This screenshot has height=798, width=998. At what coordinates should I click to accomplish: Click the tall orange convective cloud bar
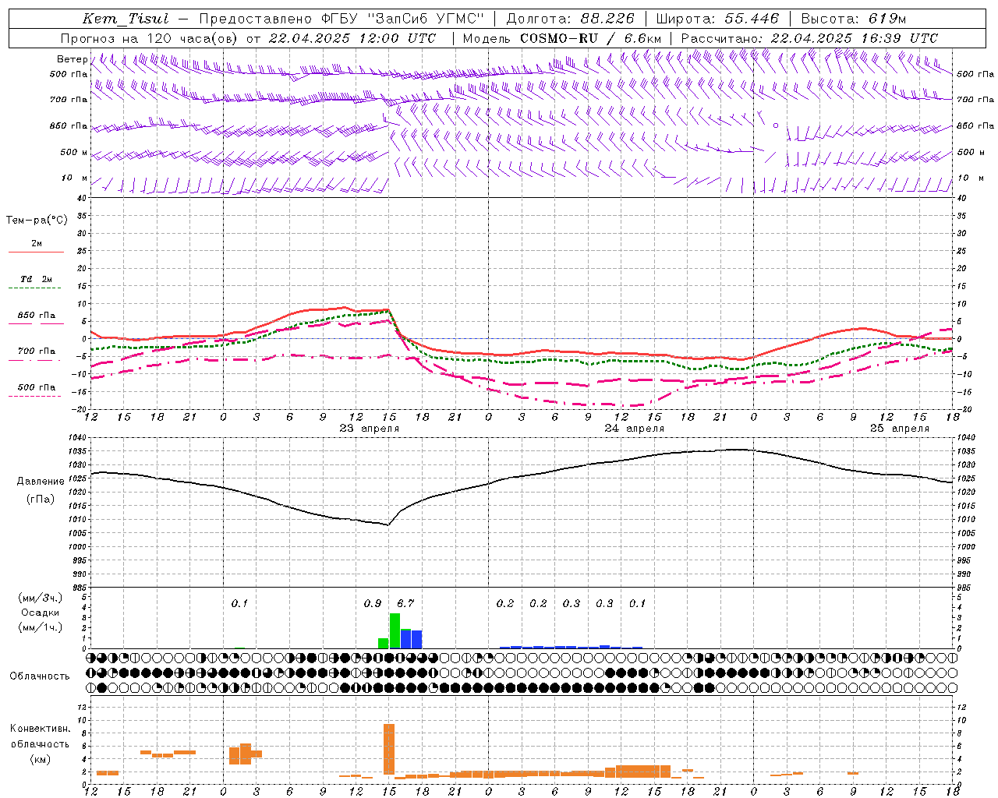(389, 749)
